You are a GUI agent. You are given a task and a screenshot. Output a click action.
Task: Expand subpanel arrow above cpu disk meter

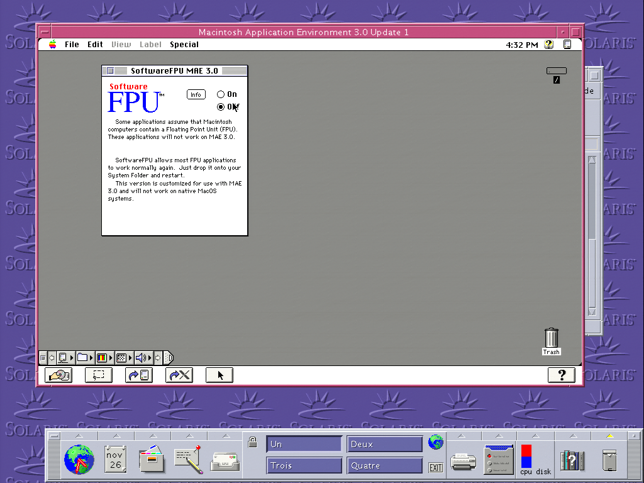536,435
